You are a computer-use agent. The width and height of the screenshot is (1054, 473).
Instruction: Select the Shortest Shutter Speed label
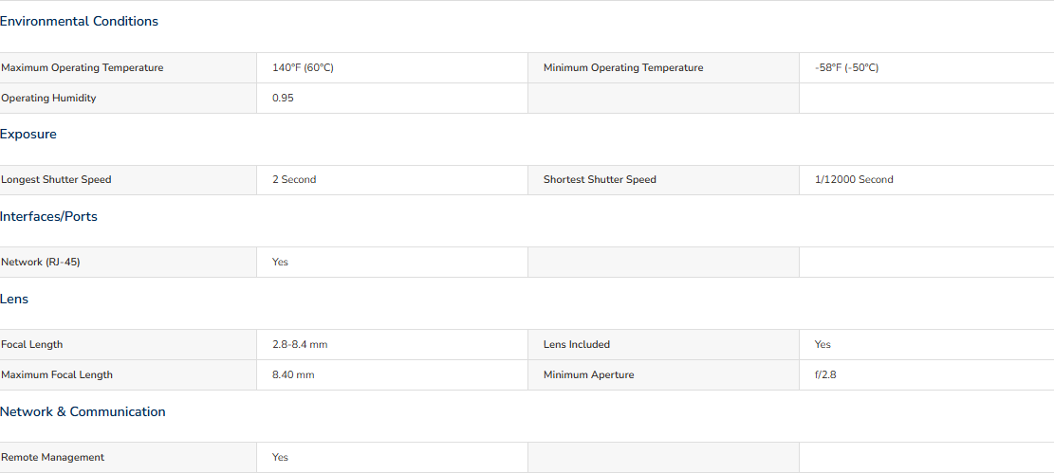(600, 180)
